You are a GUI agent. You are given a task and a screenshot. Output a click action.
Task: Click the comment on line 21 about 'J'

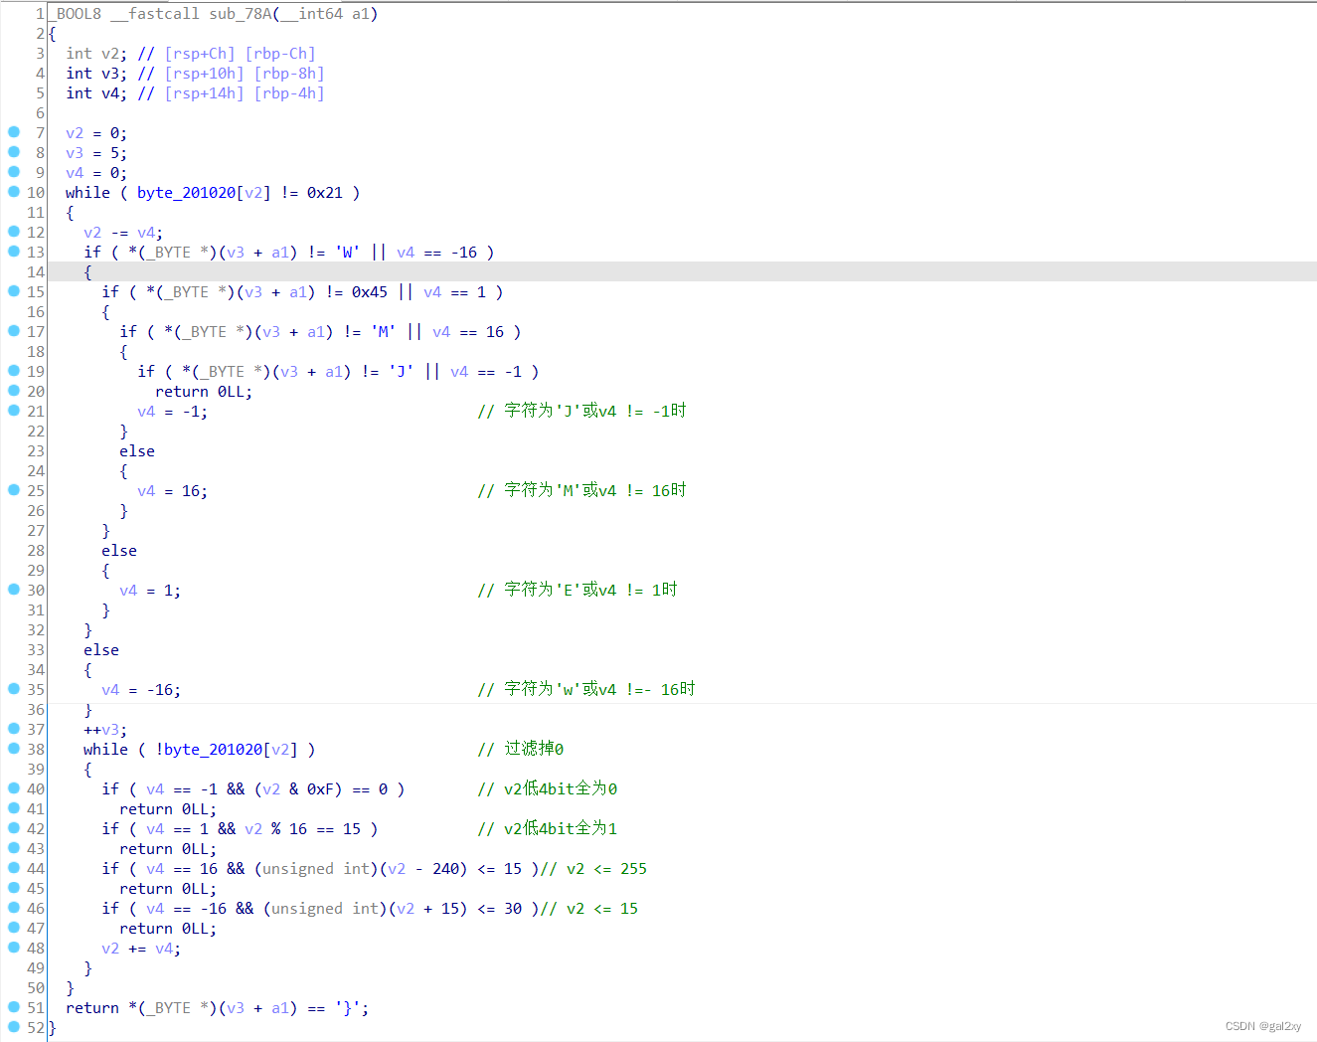pyautogui.click(x=581, y=411)
